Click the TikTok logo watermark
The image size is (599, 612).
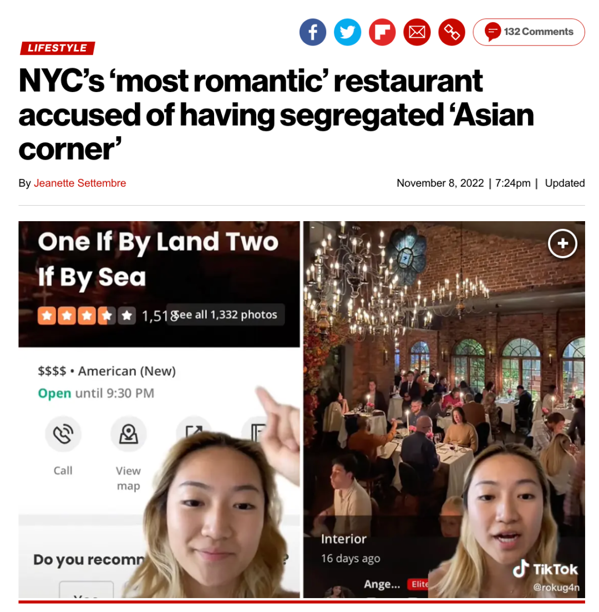click(545, 569)
